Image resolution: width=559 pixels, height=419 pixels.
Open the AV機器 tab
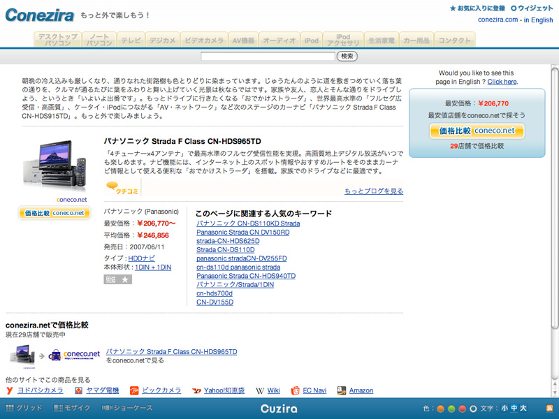pyautogui.click(x=243, y=41)
